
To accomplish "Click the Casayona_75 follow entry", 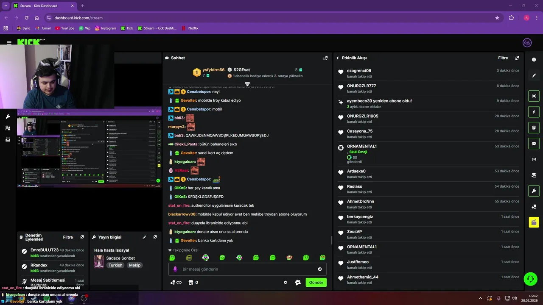I will click(428, 133).
